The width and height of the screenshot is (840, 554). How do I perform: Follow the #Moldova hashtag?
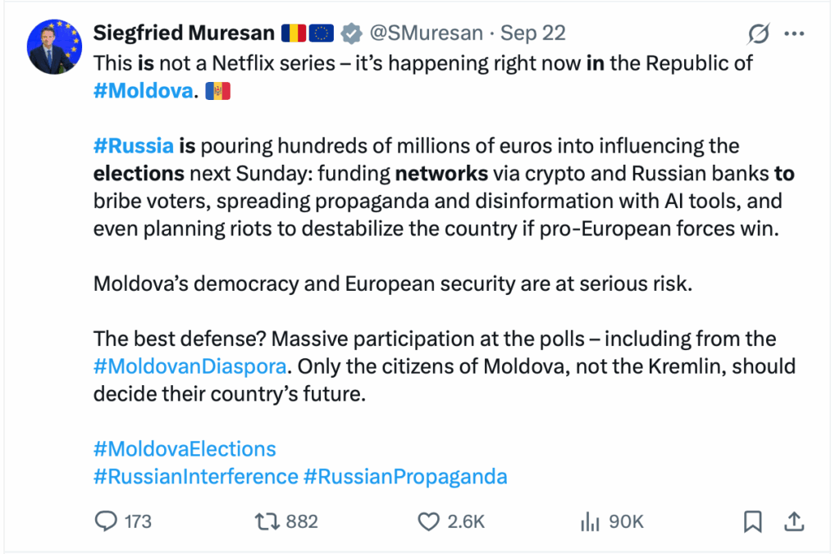pos(143,92)
